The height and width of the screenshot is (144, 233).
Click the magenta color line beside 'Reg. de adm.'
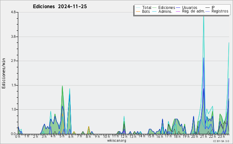point(178,11)
